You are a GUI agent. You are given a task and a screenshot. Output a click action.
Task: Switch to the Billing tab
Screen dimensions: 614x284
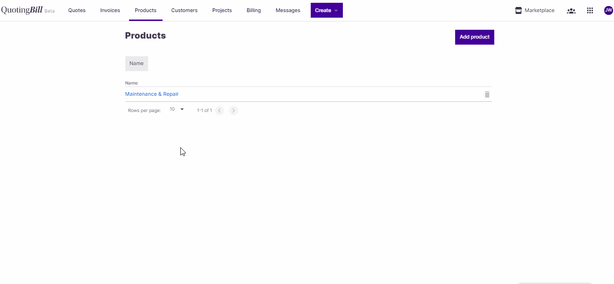(254, 10)
